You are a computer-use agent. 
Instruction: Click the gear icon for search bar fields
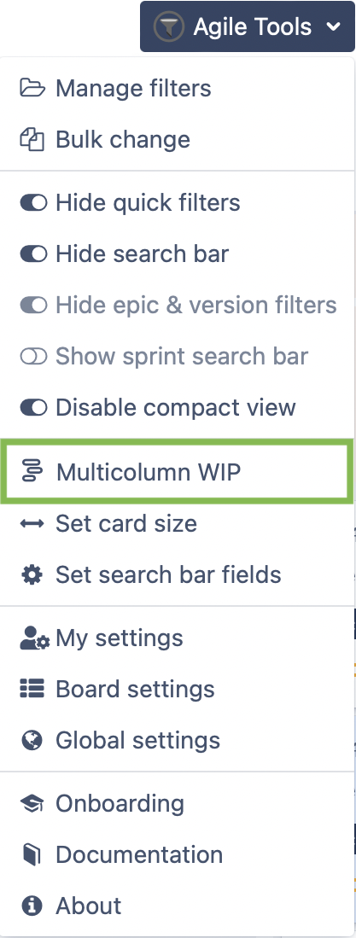coord(32,575)
